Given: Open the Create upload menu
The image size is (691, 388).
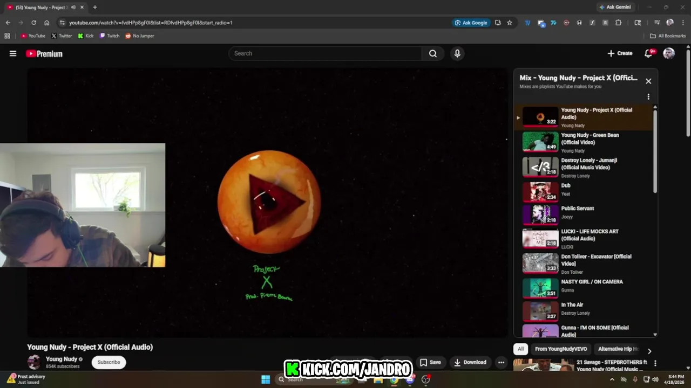Looking at the screenshot, I should 620,53.
